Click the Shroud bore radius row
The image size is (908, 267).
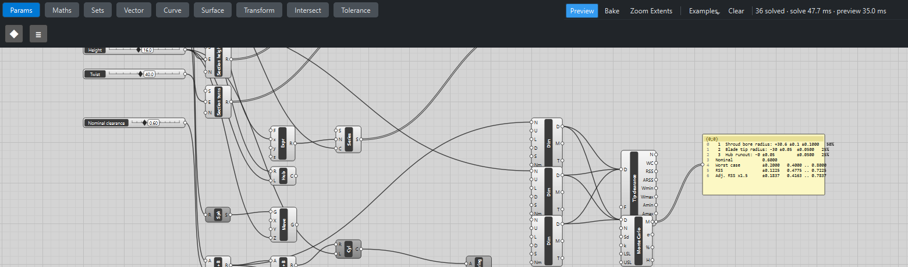pos(765,144)
